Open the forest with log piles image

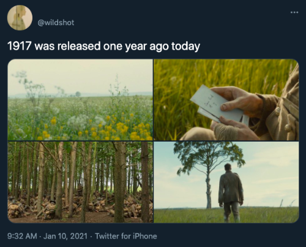tap(80, 182)
